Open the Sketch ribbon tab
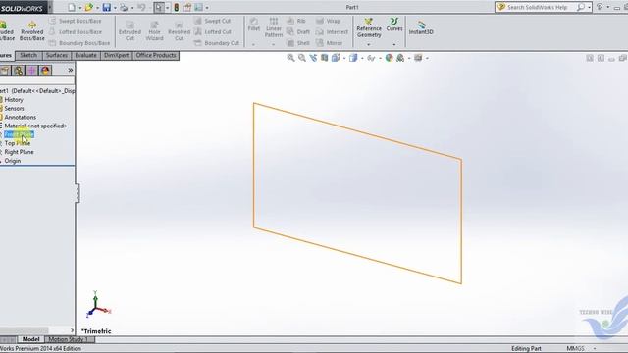Screen dimensions: 628x353 (x=28, y=55)
